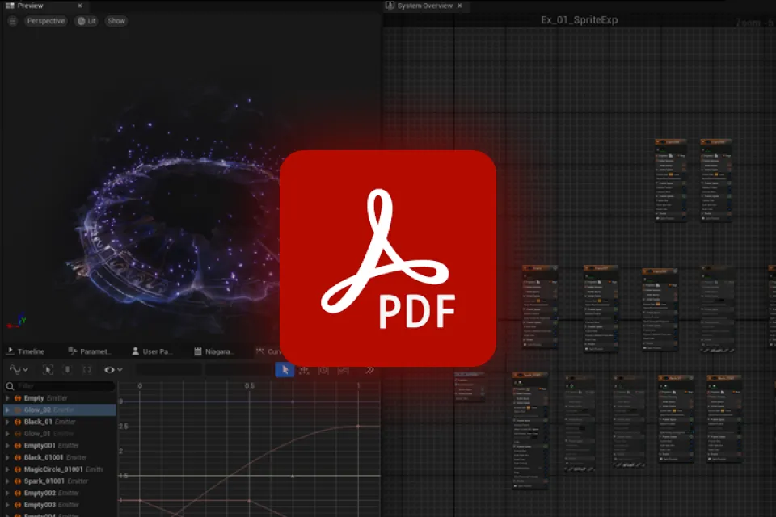Viewport: 776px width, 517px height.
Task: Click into the Filter search field
Action: click(x=60, y=386)
